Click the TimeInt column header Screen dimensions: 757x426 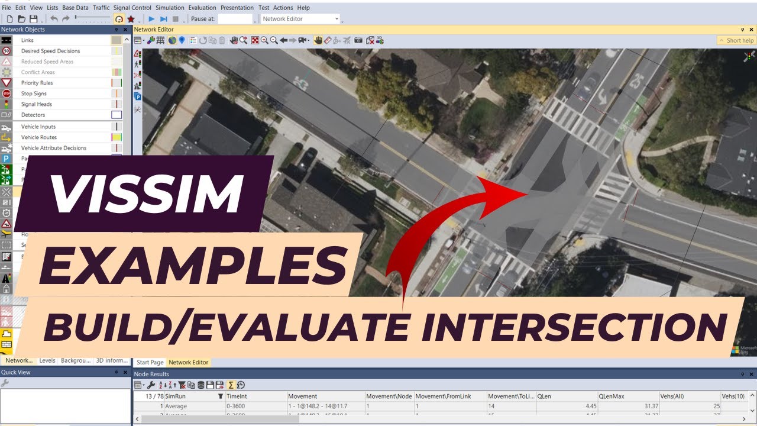click(255, 396)
